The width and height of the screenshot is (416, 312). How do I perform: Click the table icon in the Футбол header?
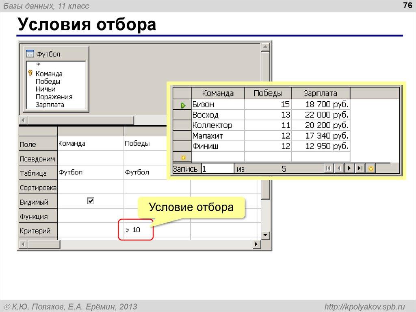click(x=30, y=54)
